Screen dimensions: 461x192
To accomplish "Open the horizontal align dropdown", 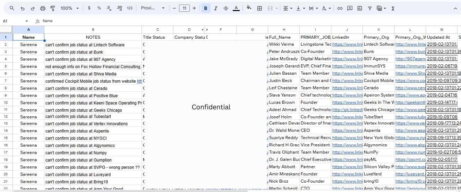I will (x=288, y=8).
